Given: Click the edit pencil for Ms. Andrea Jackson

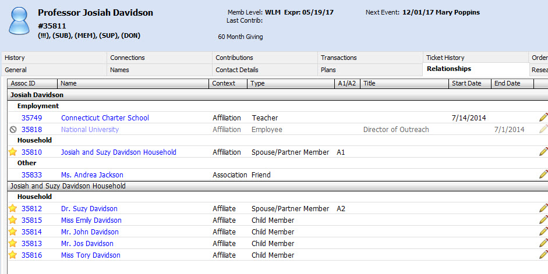Looking at the screenshot, I should [x=543, y=175].
